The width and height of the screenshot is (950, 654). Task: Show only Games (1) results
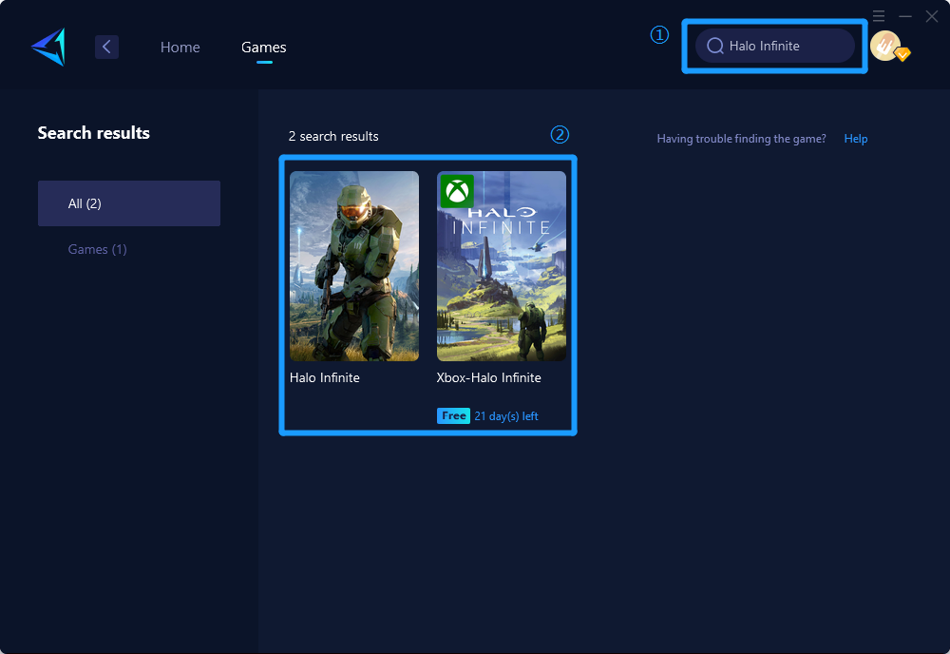tap(97, 249)
